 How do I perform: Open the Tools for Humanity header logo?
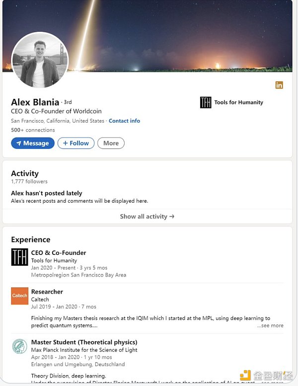(206, 102)
